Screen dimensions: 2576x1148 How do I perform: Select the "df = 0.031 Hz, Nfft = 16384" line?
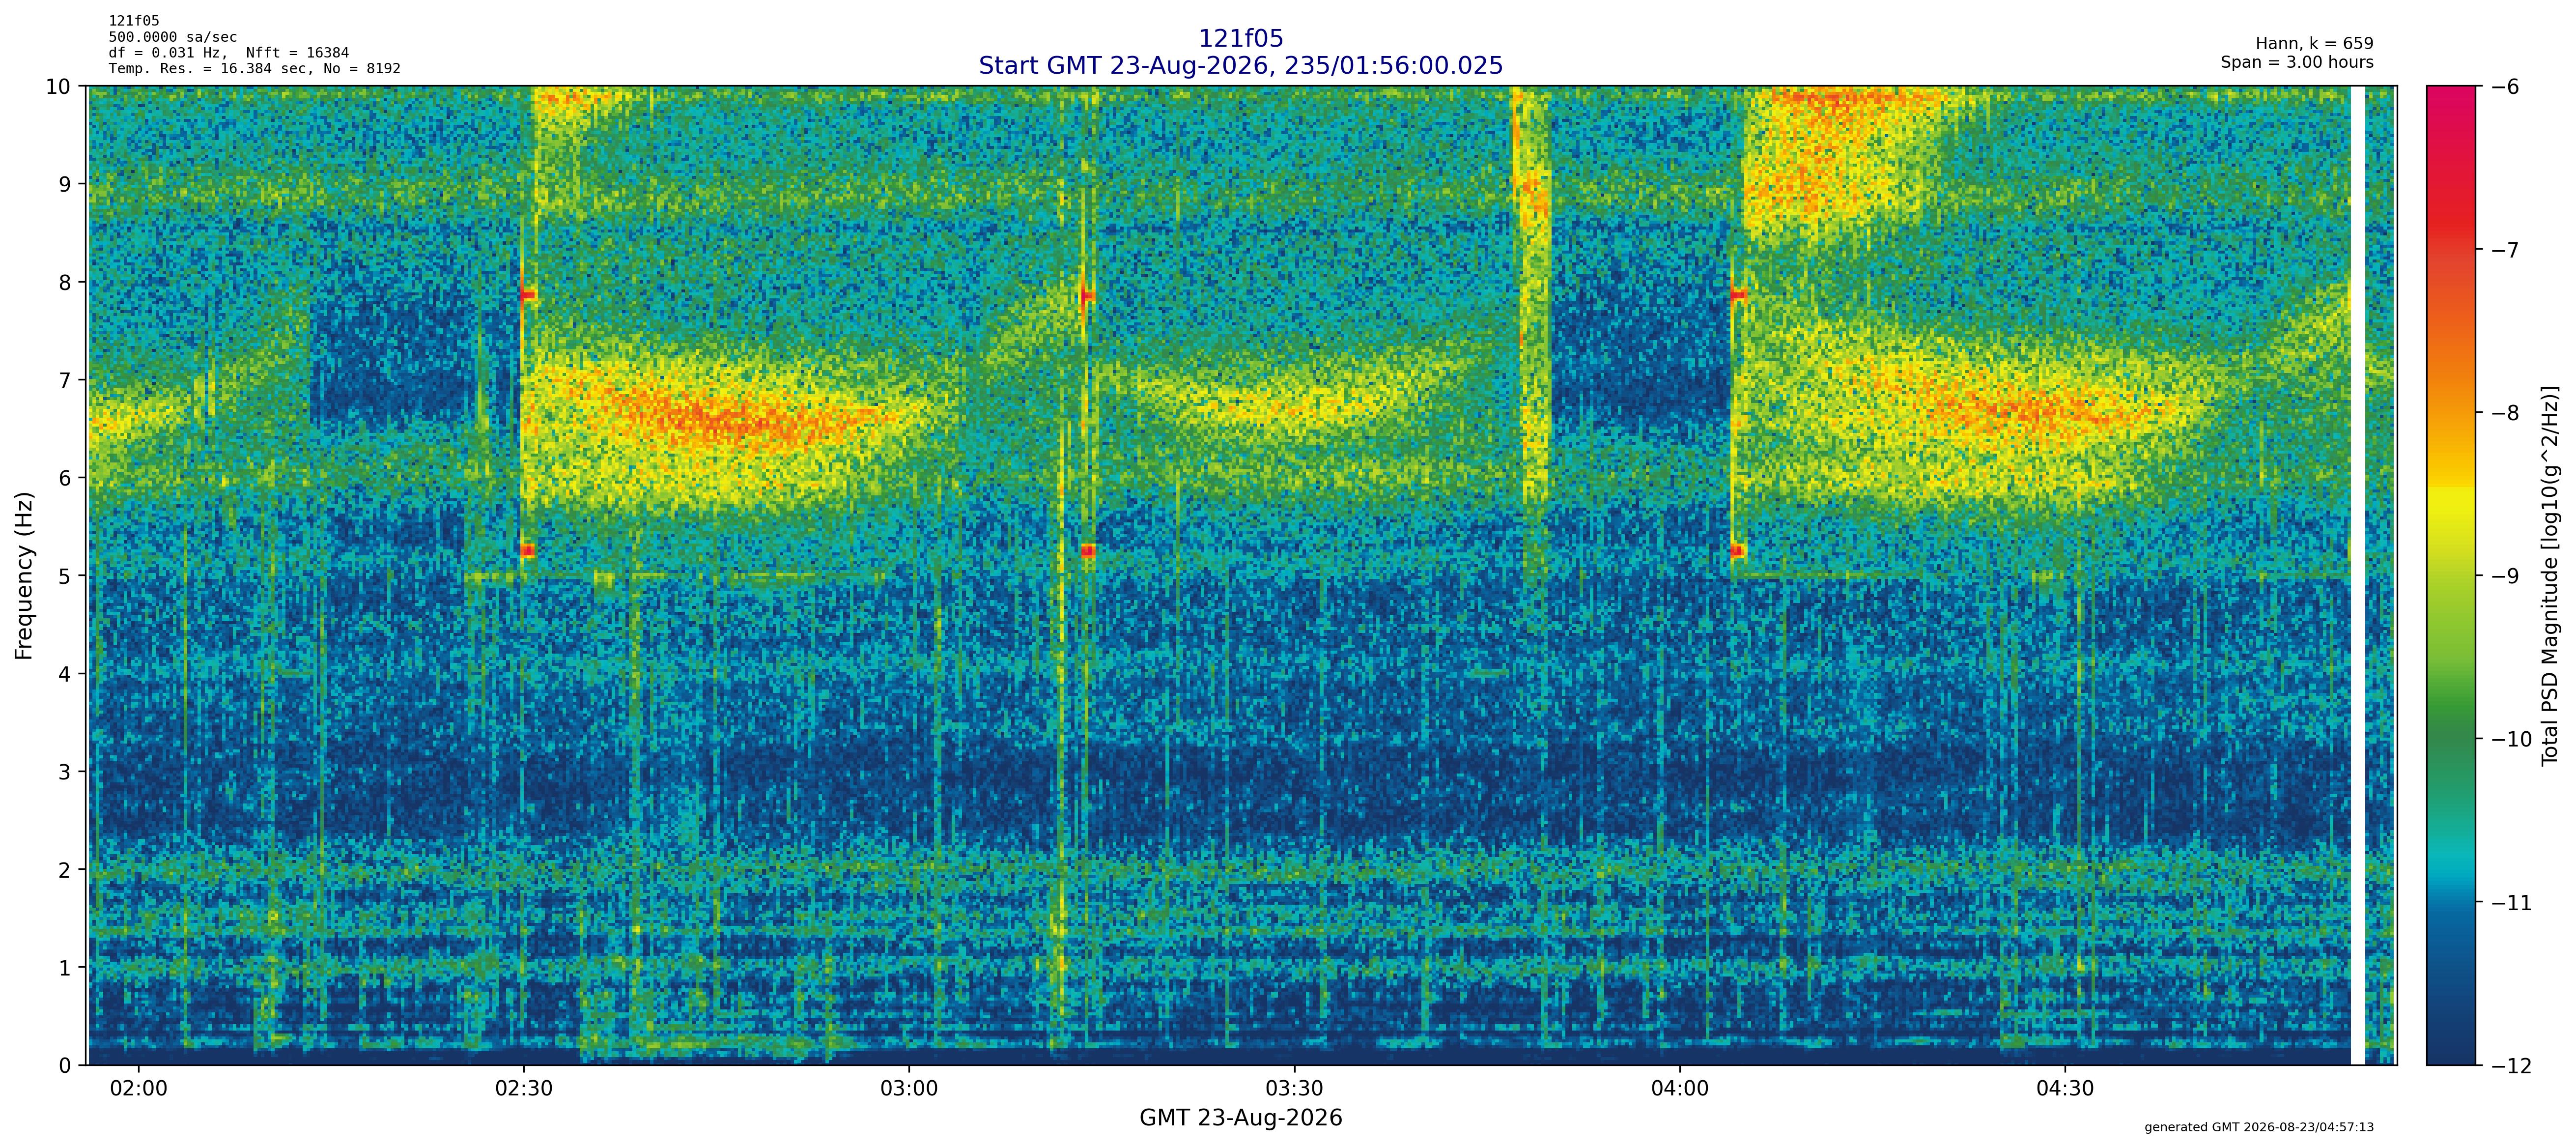tap(229, 53)
